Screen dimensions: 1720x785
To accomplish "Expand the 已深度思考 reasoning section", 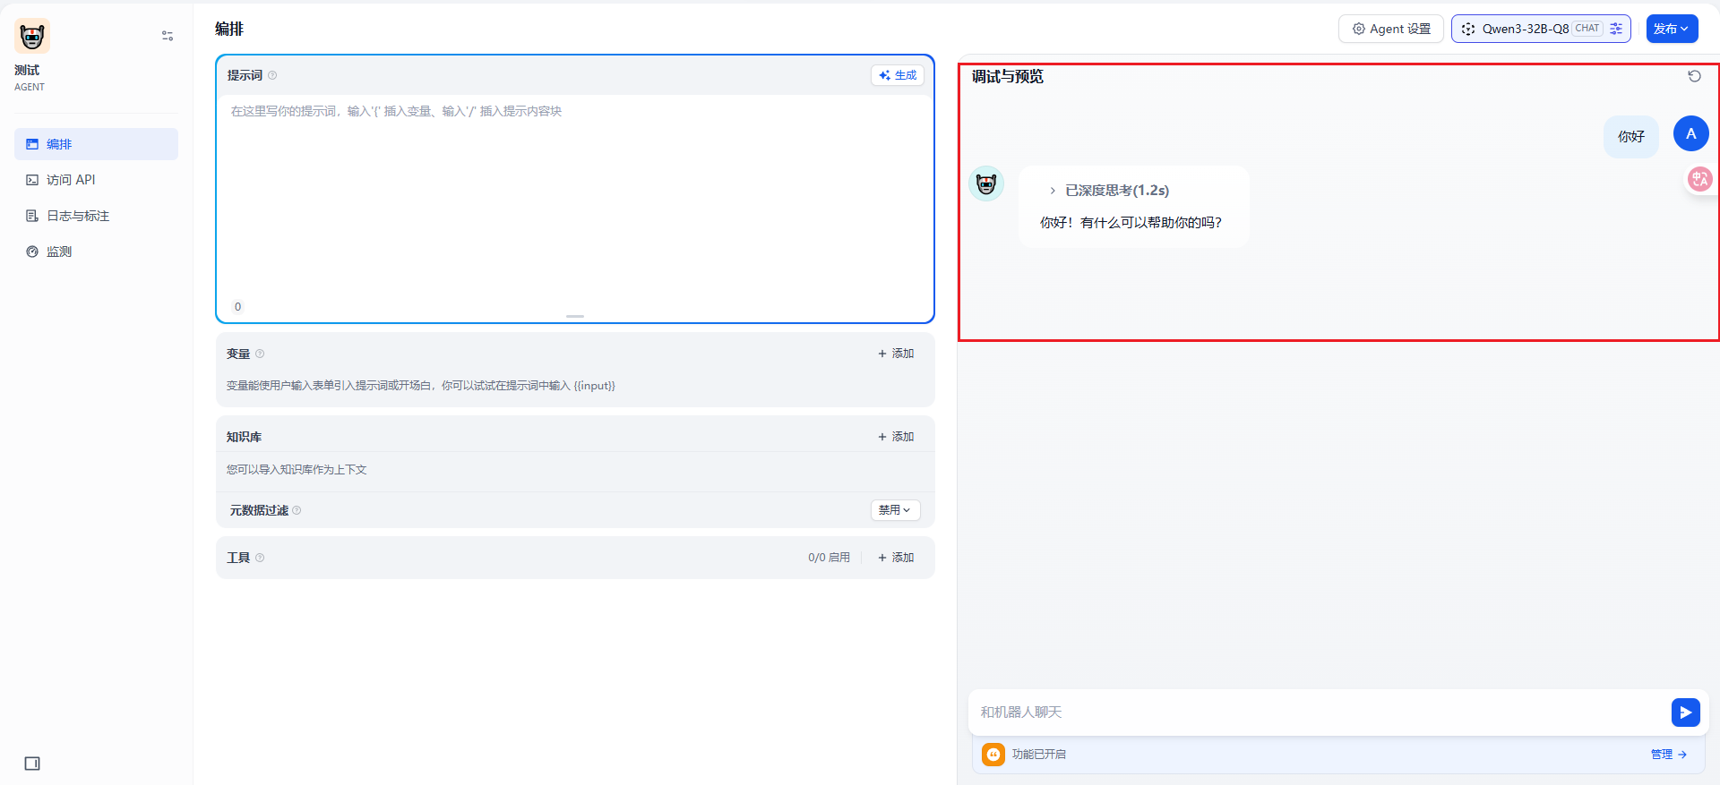I will coord(1110,191).
